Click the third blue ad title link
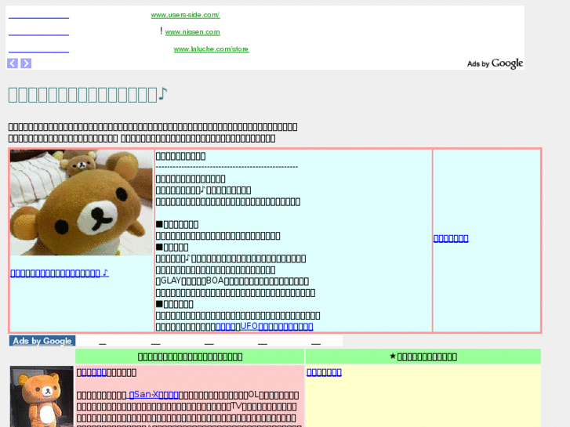 (38, 51)
